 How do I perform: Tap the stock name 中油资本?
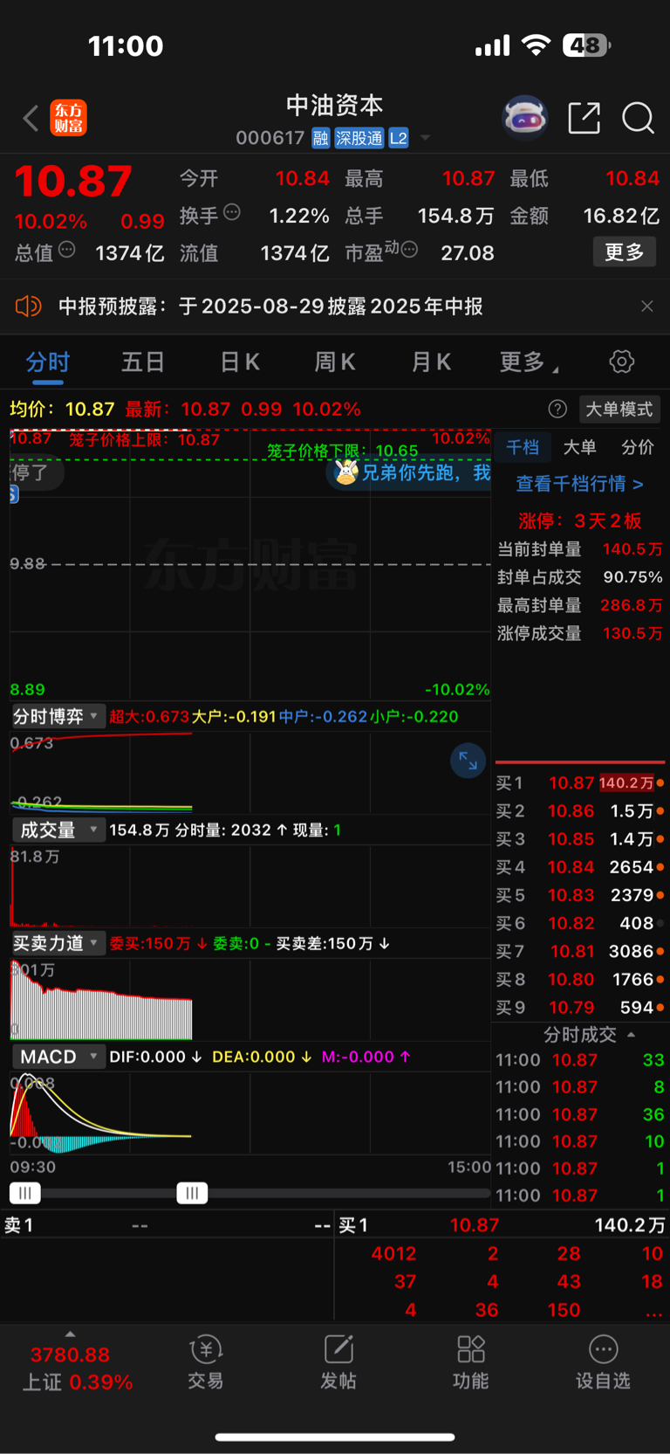coord(335,106)
